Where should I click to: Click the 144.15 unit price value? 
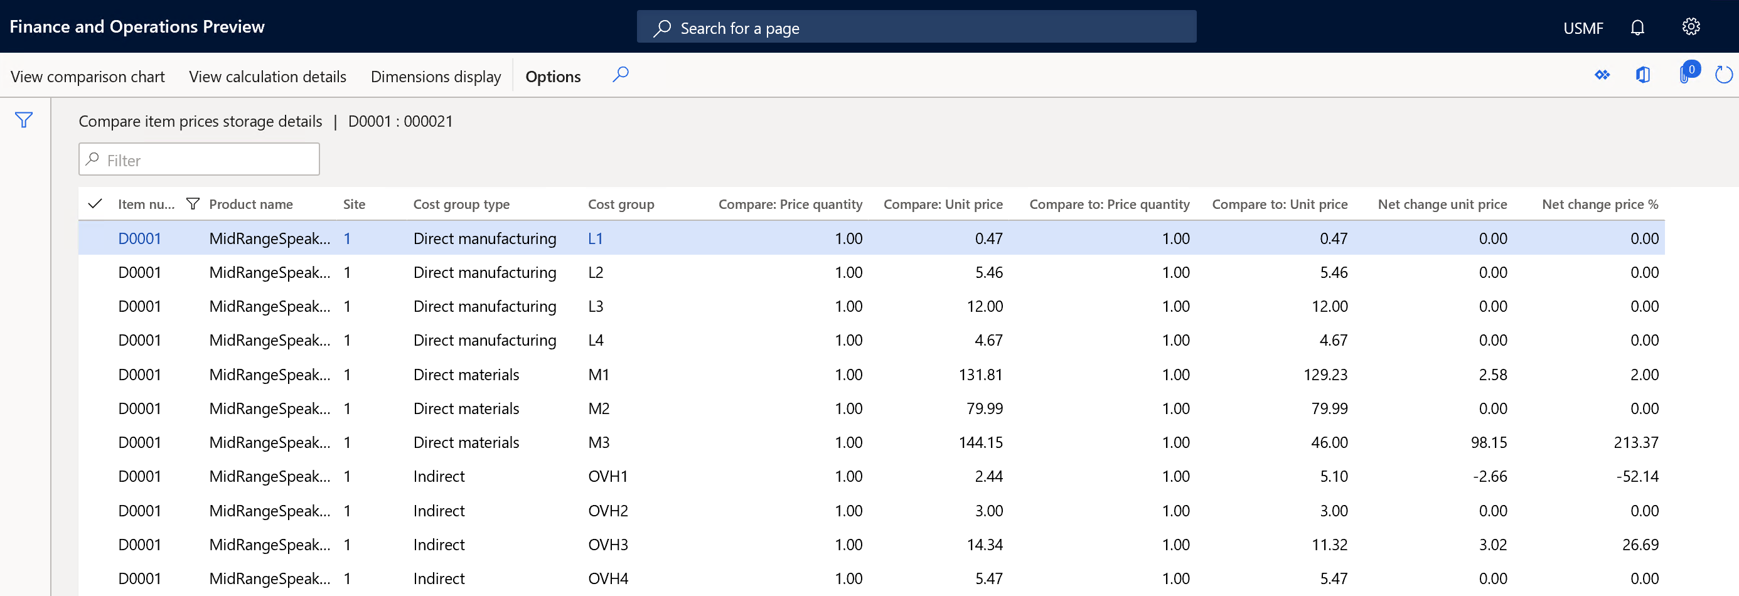click(x=980, y=442)
